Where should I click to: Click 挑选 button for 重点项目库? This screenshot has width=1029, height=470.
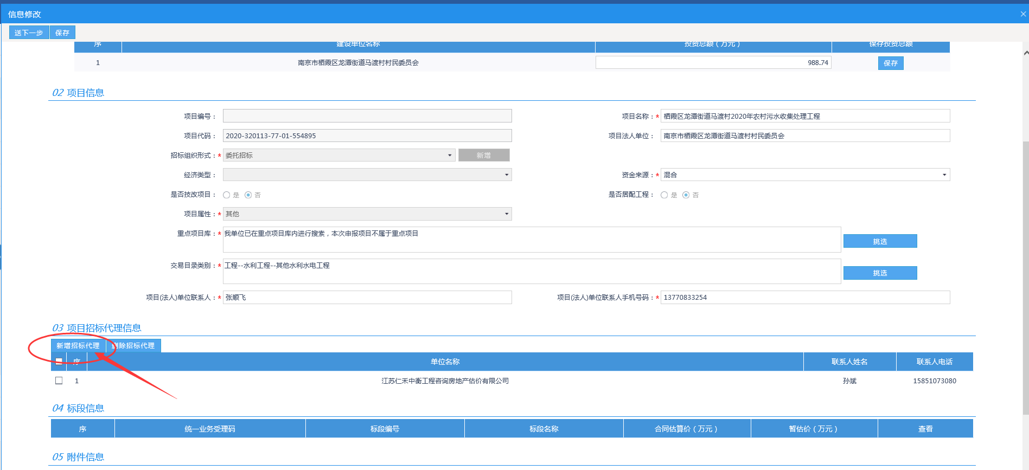[x=880, y=241]
